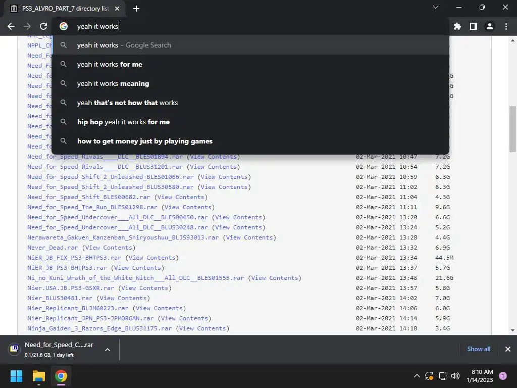Toggle the side panel icon
This screenshot has height=388, width=517.
click(473, 26)
